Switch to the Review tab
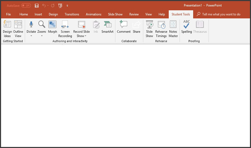This screenshot has width=251, height=148. [x=134, y=14]
